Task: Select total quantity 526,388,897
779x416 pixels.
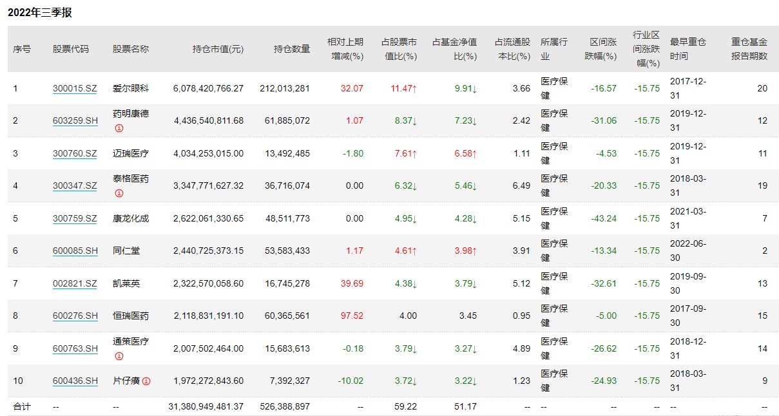Action: tap(285, 407)
